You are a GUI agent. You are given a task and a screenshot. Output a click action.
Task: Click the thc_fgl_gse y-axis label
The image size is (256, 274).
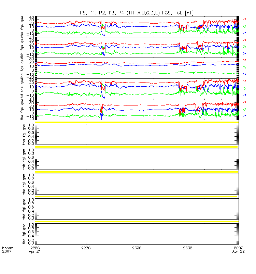(x=24, y=184)
